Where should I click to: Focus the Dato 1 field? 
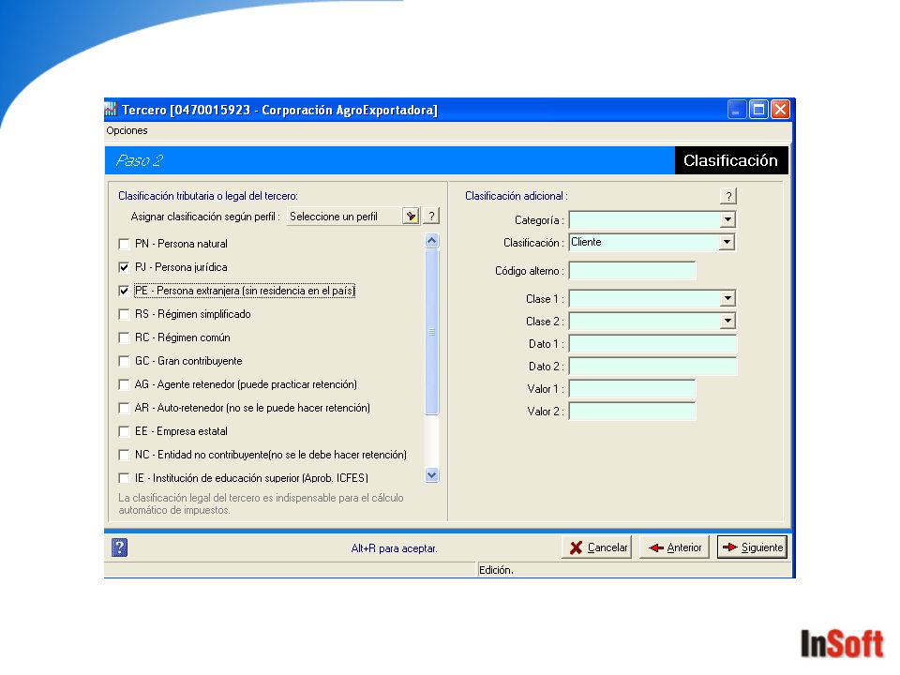coord(652,344)
